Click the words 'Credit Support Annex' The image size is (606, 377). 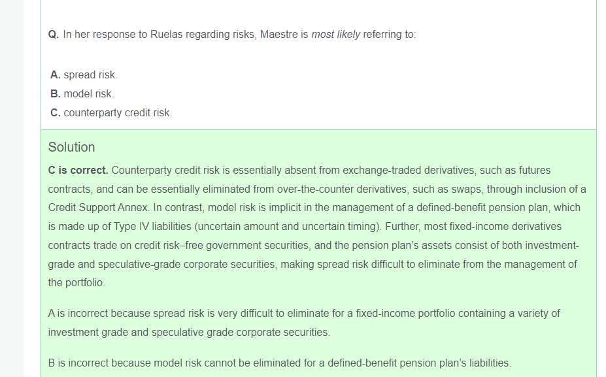pyautogui.click(x=98, y=208)
